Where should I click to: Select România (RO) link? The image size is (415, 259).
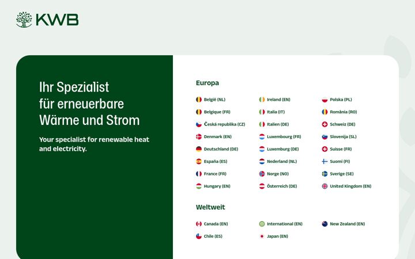[x=344, y=112]
